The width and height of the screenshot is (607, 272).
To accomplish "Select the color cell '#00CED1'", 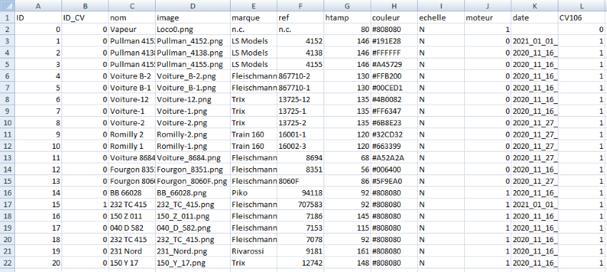I will (394, 88).
